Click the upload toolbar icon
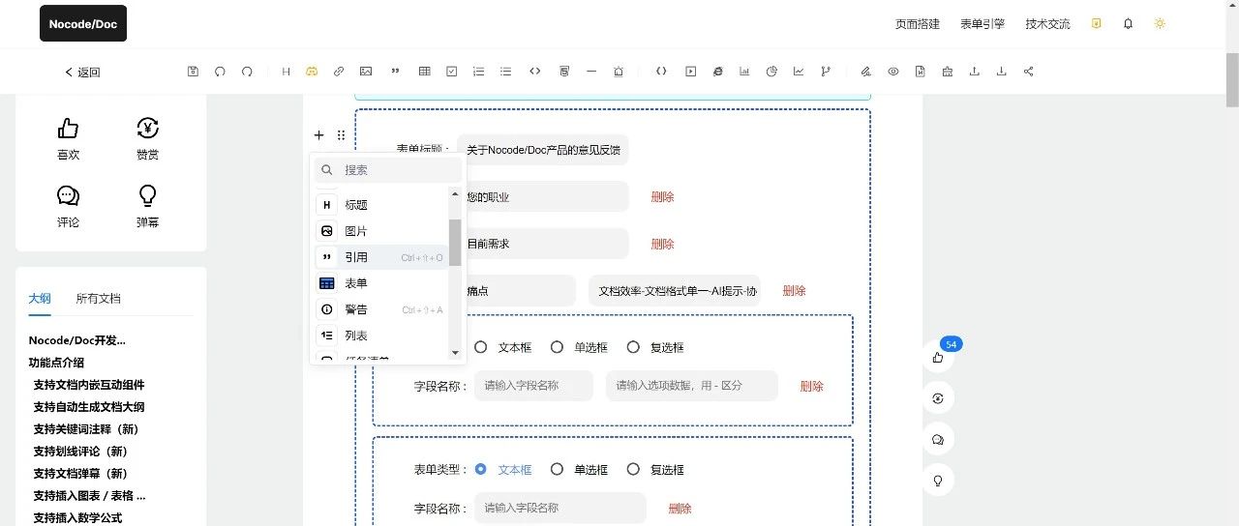 (974, 72)
